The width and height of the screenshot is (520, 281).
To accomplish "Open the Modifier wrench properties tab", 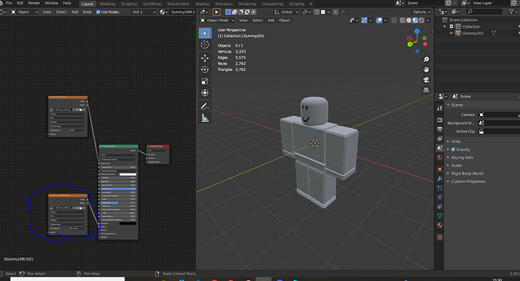I will 440,179.
